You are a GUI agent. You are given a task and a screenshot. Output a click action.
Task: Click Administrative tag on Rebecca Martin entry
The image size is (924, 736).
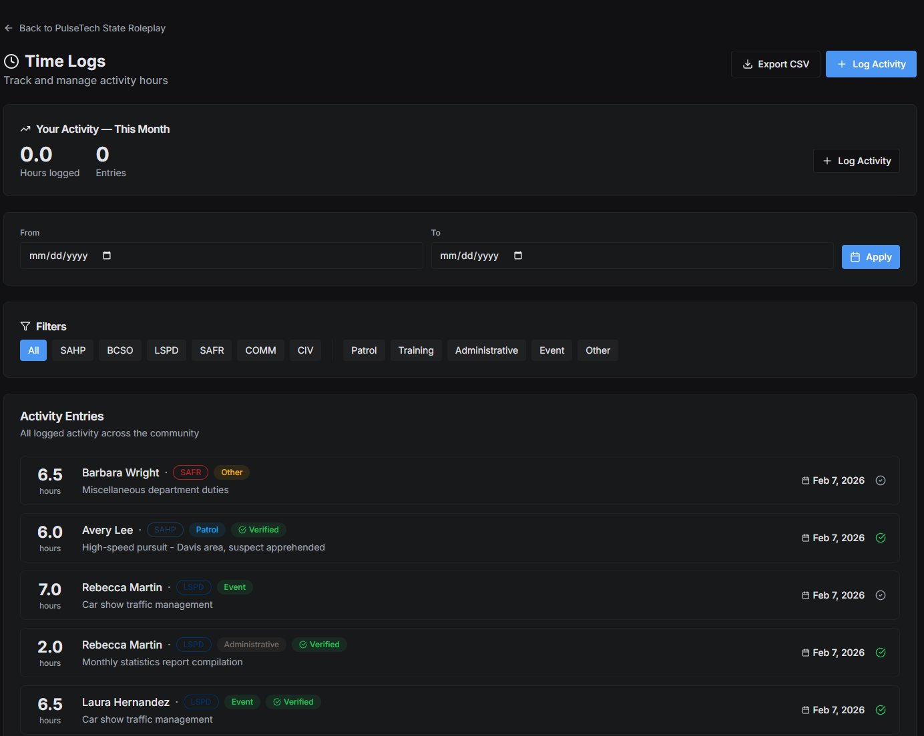click(x=252, y=645)
